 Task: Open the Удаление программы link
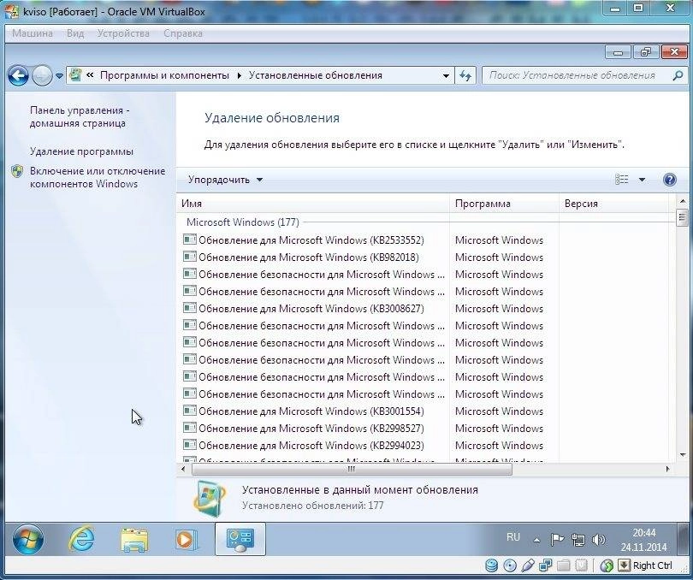(x=81, y=151)
